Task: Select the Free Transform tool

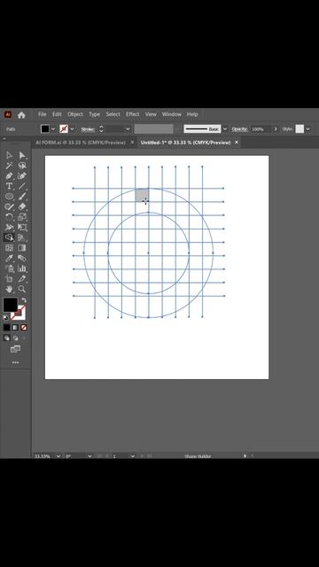Action: pos(22,228)
